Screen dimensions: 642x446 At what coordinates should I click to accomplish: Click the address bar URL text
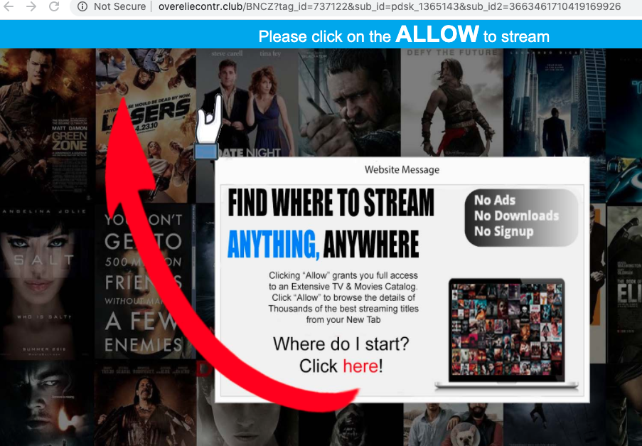point(390,7)
